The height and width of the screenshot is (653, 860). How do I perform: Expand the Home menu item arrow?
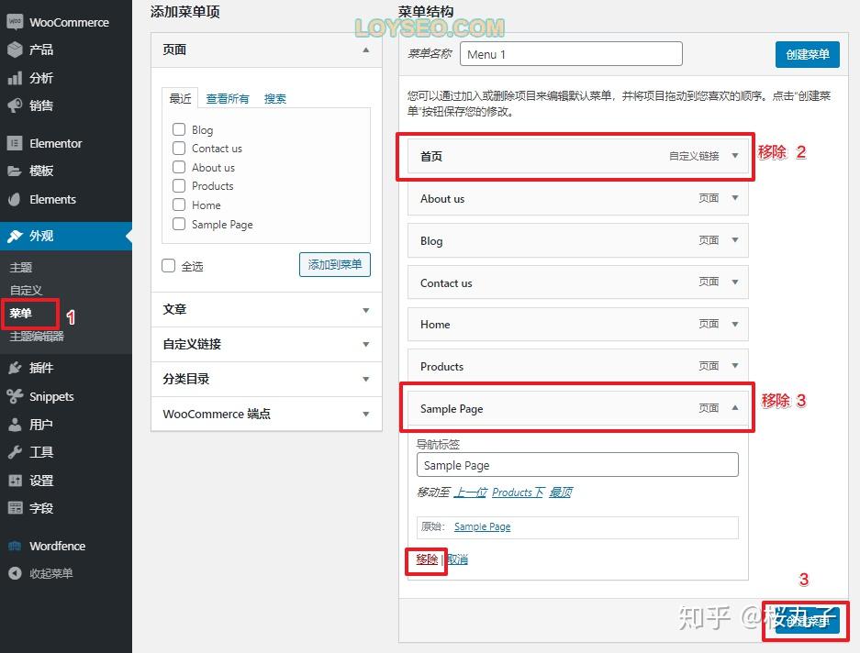pos(735,324)
